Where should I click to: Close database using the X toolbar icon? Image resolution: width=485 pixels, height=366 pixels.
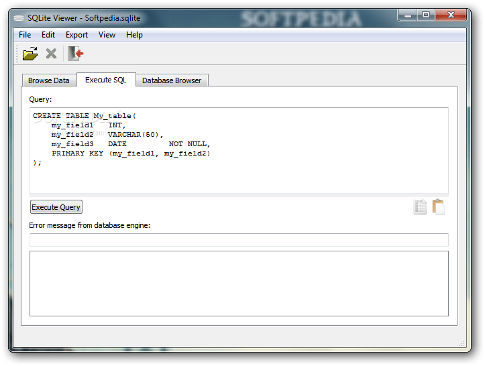(51, 54)
